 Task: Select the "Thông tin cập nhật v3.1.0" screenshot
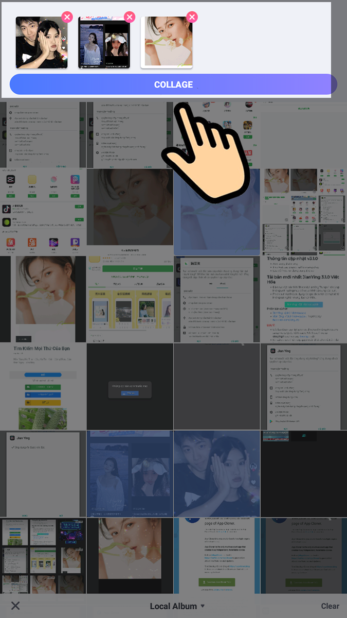tap(304, 299)
